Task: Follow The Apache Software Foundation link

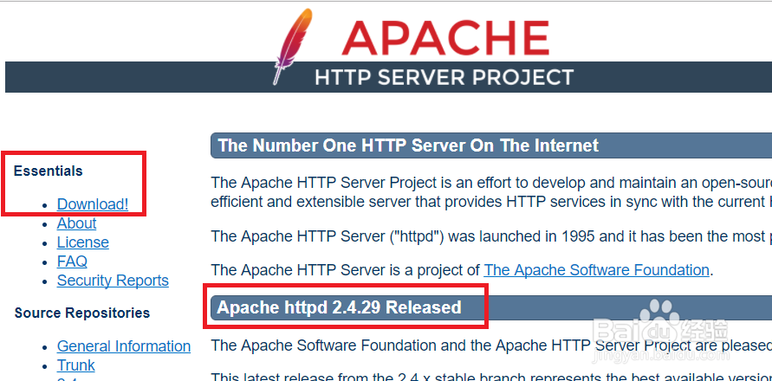Action: coord(596,270)
